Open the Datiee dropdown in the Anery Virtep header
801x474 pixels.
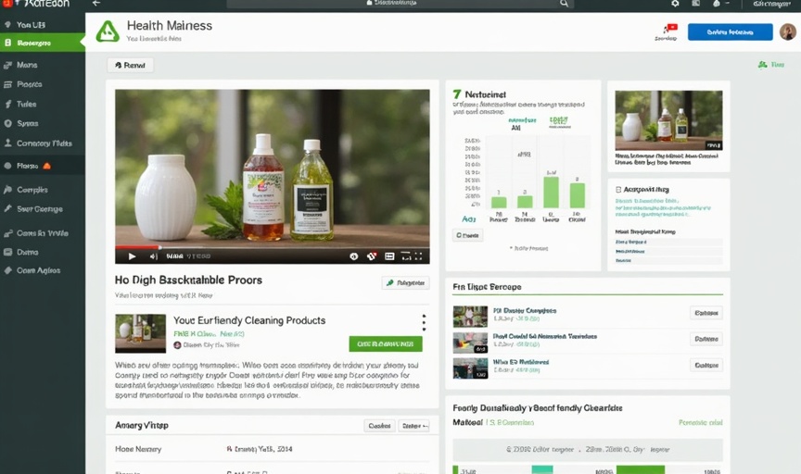[413, 426]
